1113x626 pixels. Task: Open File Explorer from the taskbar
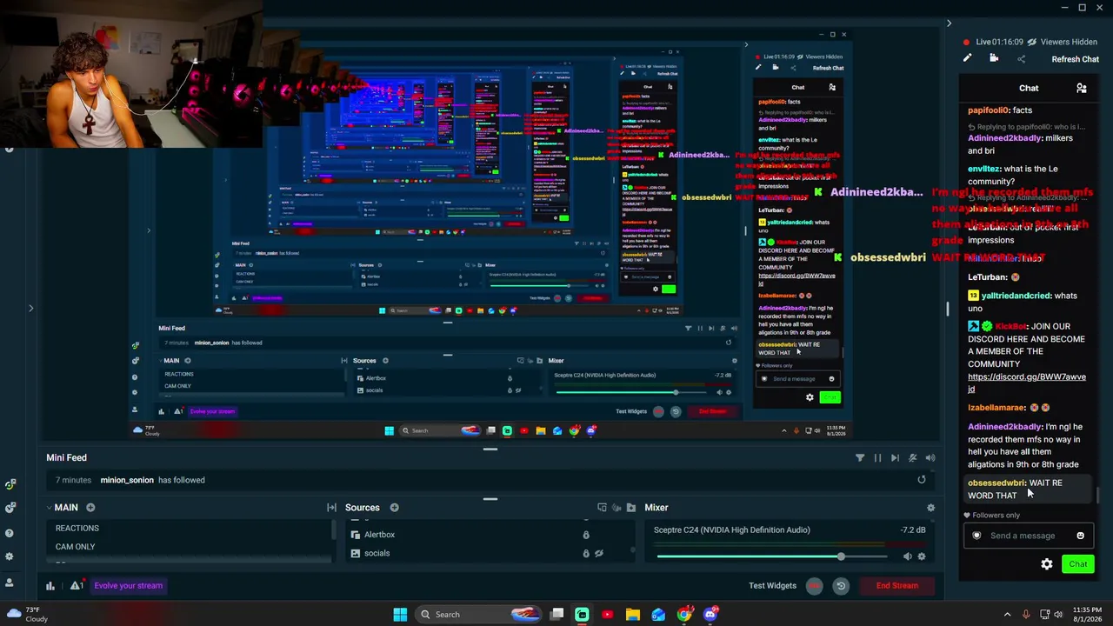633,615
